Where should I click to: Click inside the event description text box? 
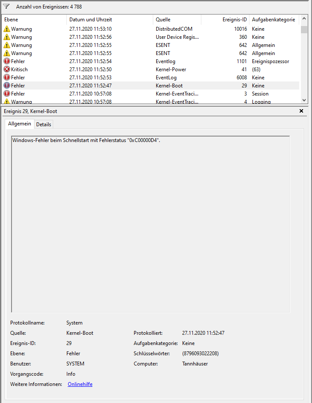[151, 224]
